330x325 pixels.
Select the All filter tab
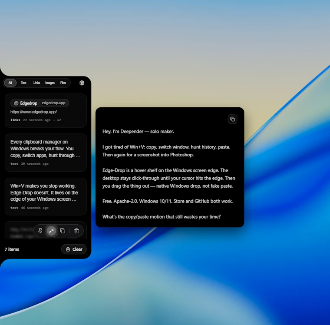(x=10, y=83)
